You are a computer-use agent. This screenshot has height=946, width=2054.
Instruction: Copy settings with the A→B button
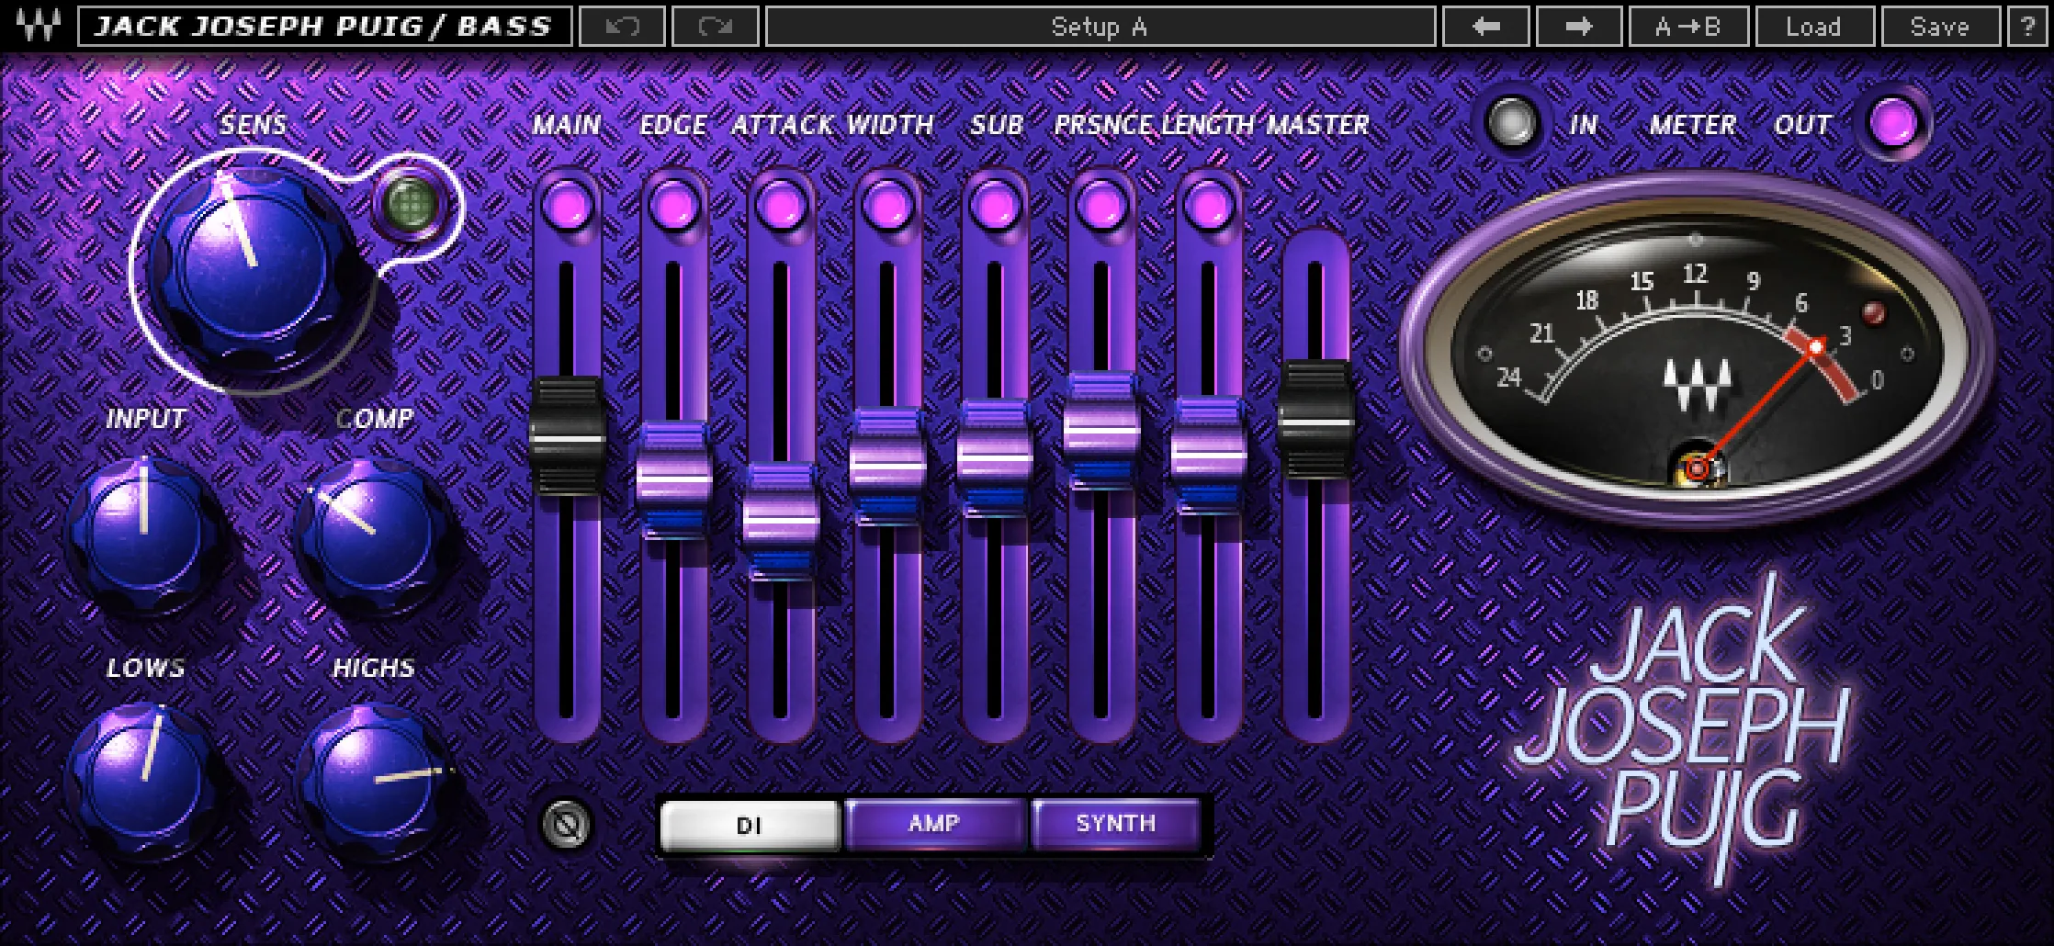coord(1687,27)
